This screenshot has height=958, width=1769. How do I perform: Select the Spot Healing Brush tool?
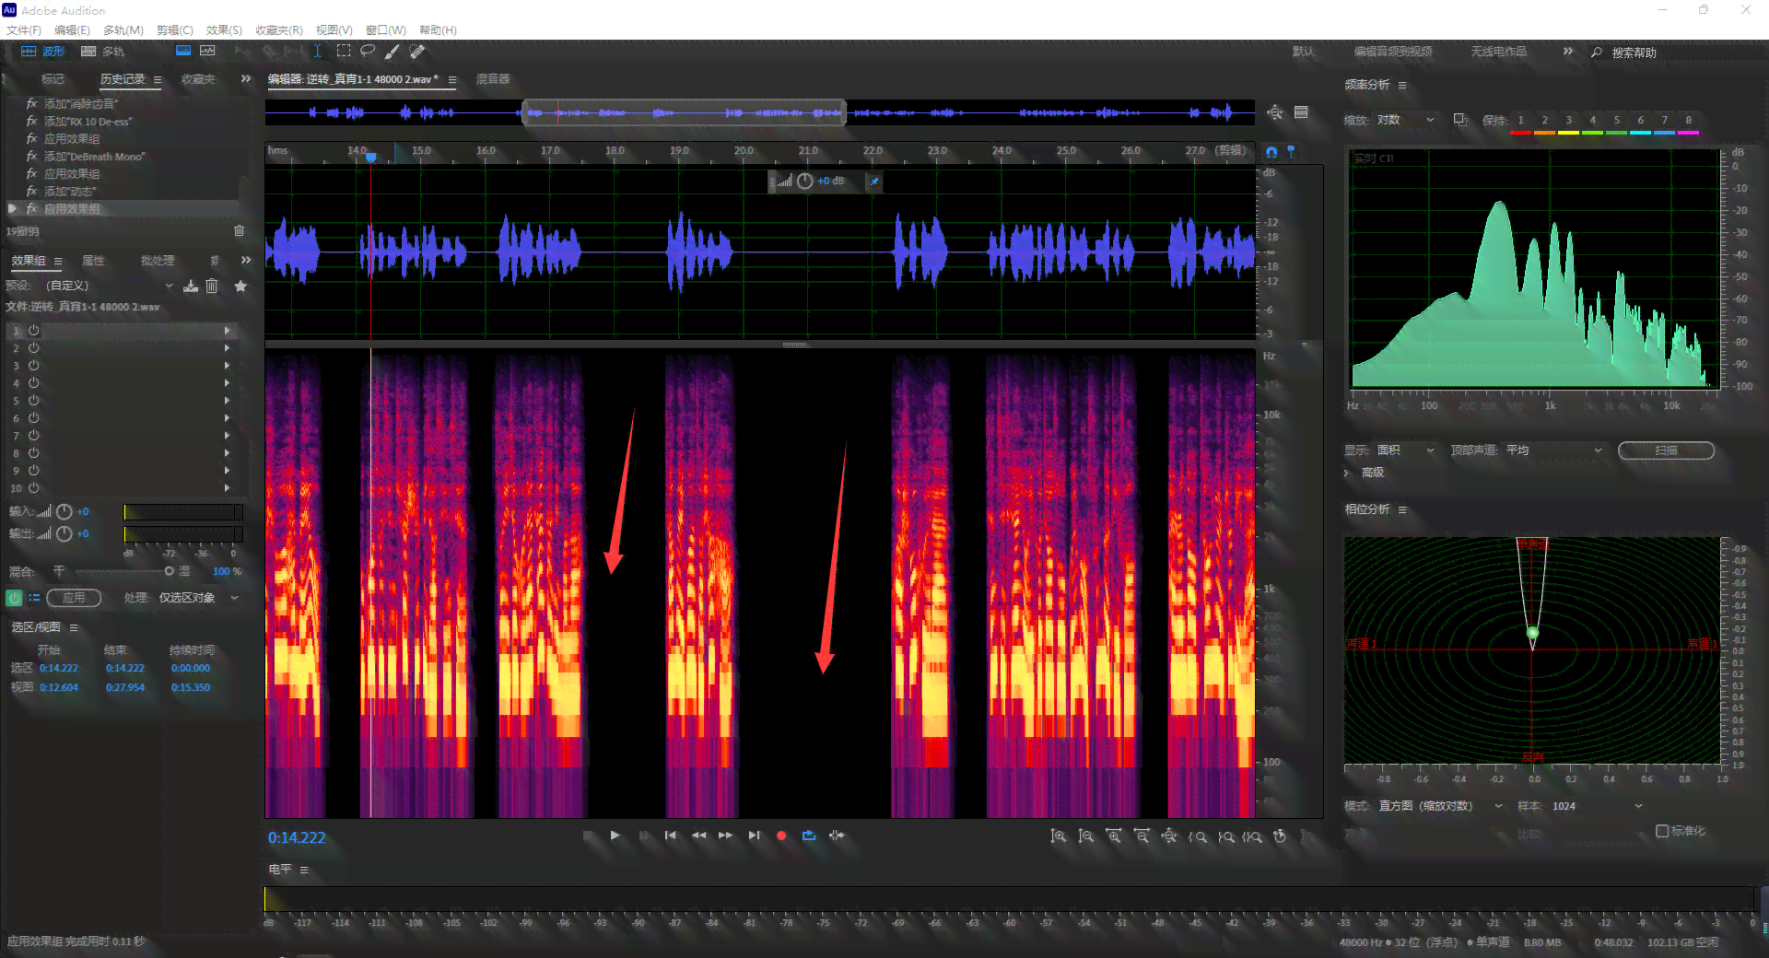(417, 52)
